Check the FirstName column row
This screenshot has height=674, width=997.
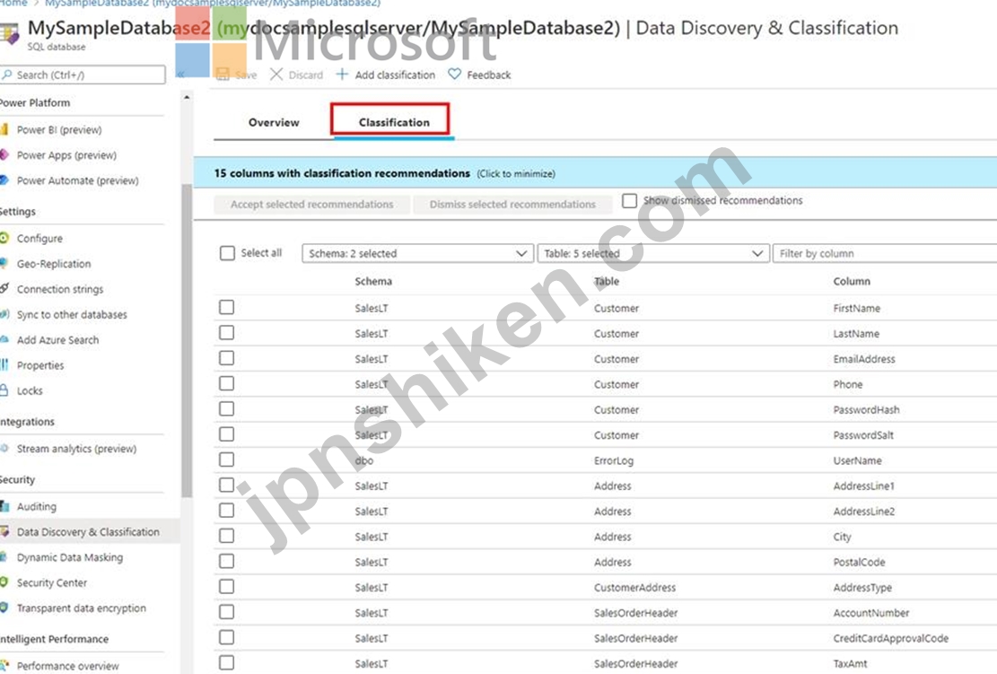point(226,308)
